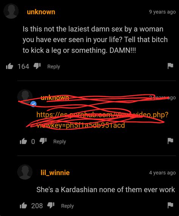Open the top 'unknown' commenter's username

(x=41, y=12)
